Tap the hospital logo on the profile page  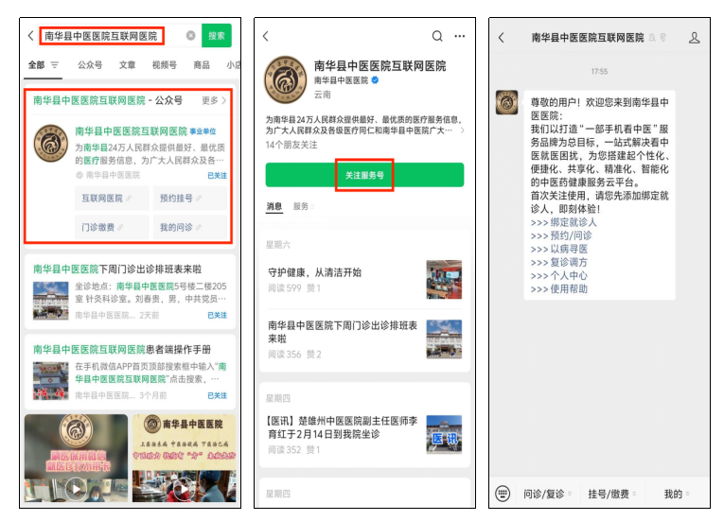[286, 79]
